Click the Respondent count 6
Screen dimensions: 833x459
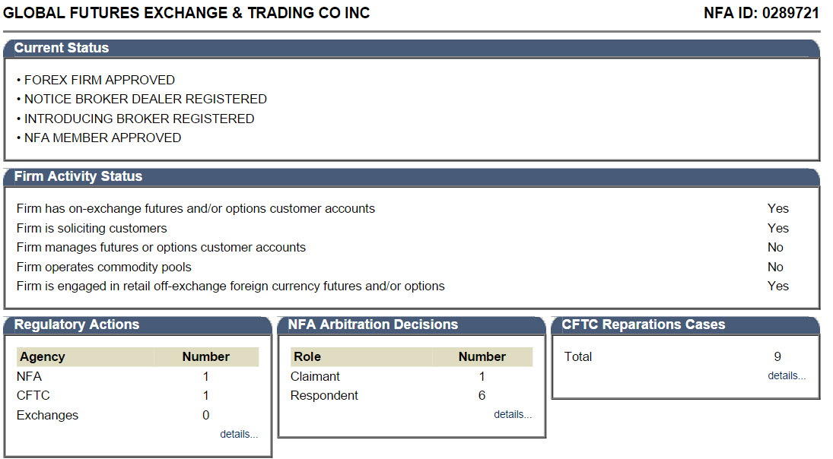tap(482, 395)
